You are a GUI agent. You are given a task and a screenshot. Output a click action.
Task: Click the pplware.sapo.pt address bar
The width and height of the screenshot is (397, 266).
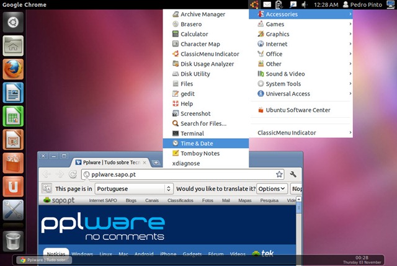(182, 174)
